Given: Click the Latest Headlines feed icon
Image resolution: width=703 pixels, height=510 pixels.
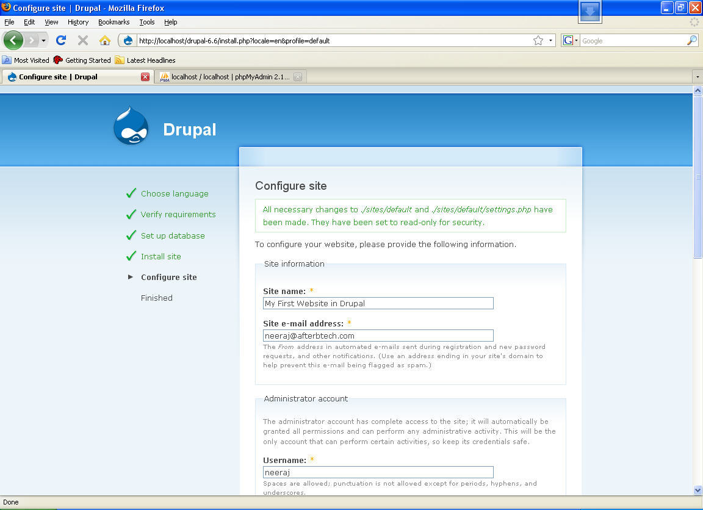Looking at the screenshot, I should click(119, 60).
